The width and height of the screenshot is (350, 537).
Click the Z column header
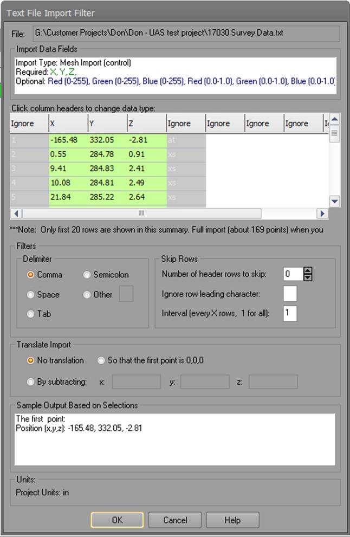(x=146, y=124)
